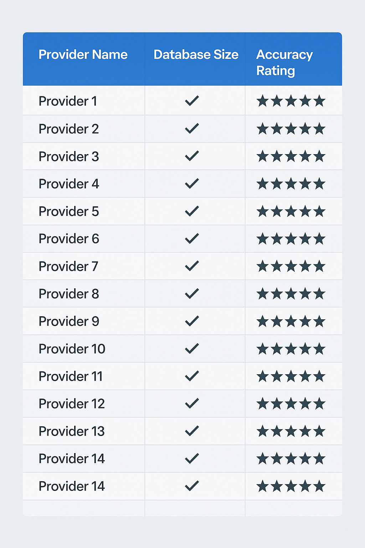Click the Provider Name column header
The height and width of the screenshot is (548, 365).
point(83,55)
